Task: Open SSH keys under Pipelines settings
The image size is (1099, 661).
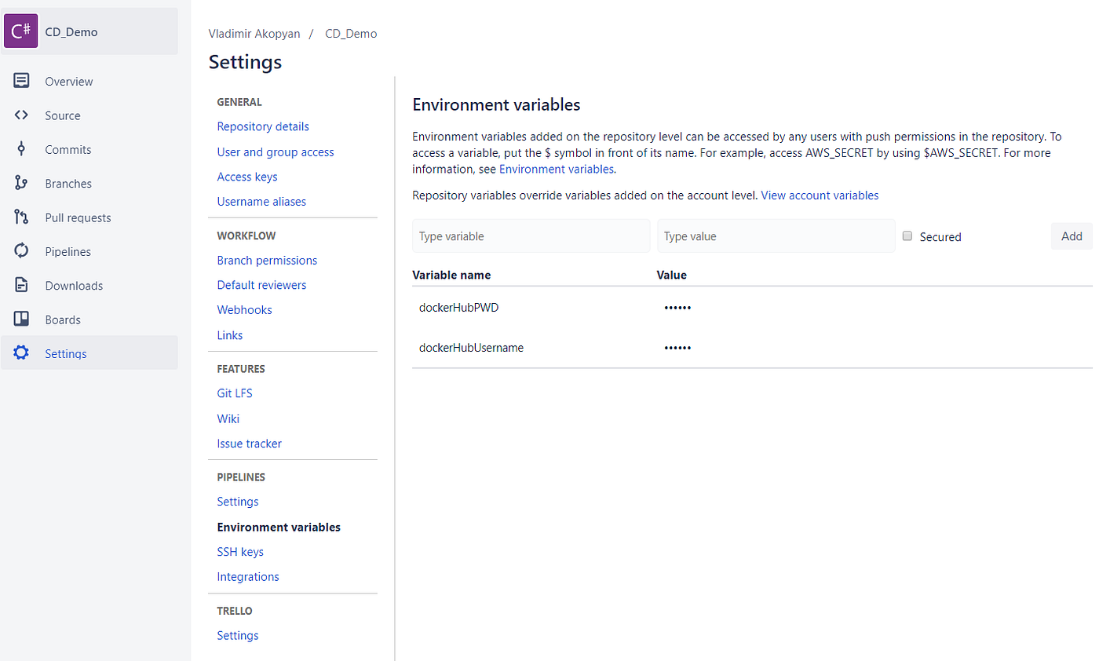Action: [240, 552]
